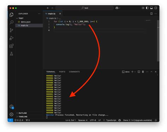This screenshot has width=167, height=132.
Task: Click the deno terminal profile label
Action: point(126,72)
